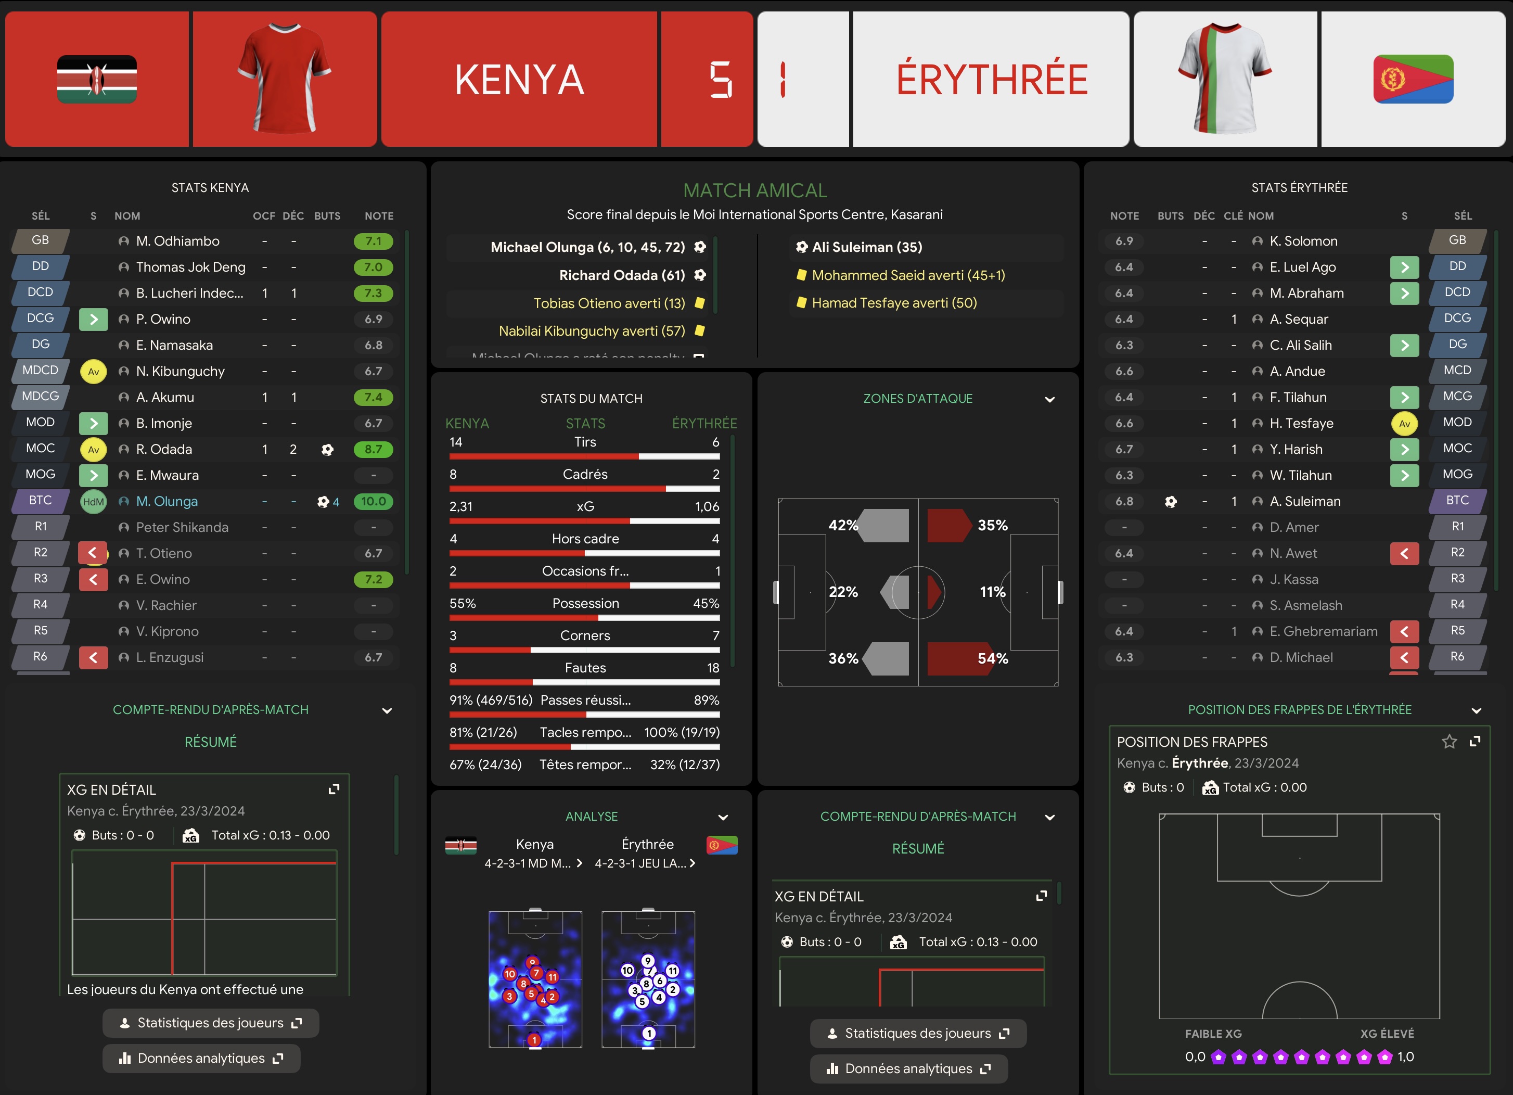This screenshot has width=1513, height=1095.
Task: Click Possession stat bar
Action: click(x=584, y=618)
